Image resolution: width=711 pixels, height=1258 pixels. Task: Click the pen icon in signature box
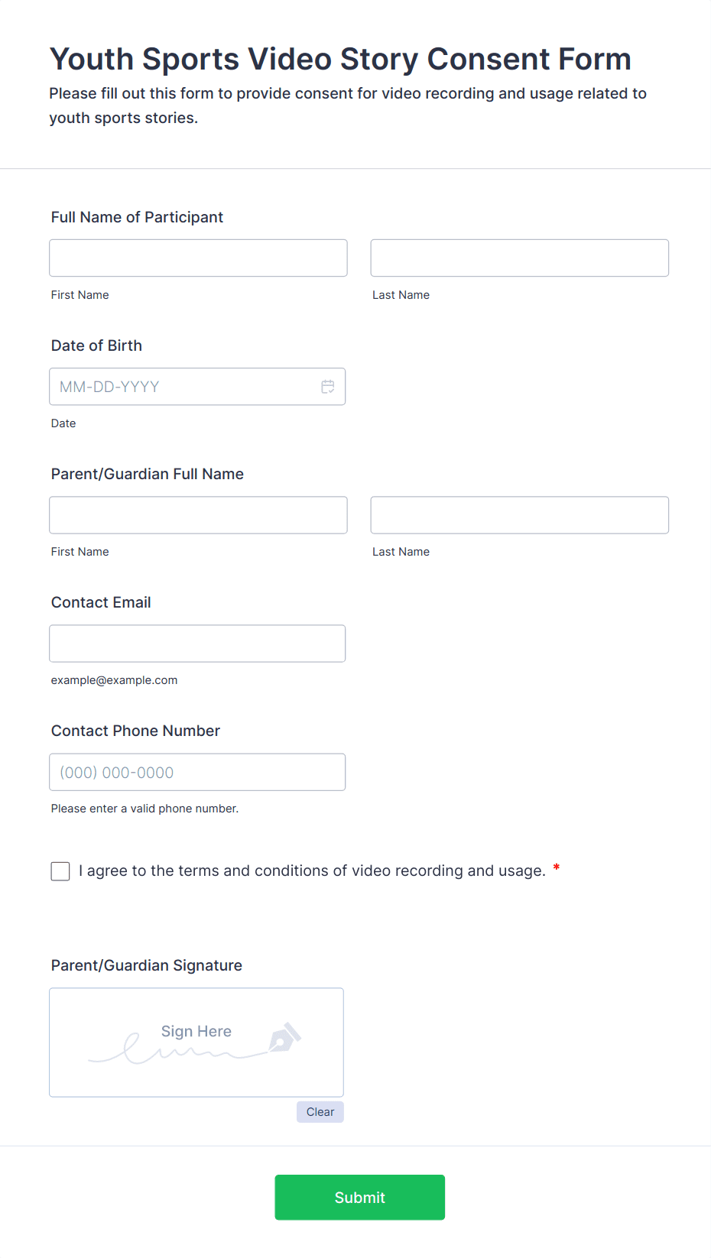pyautogui.click(x=284, y=1038)
